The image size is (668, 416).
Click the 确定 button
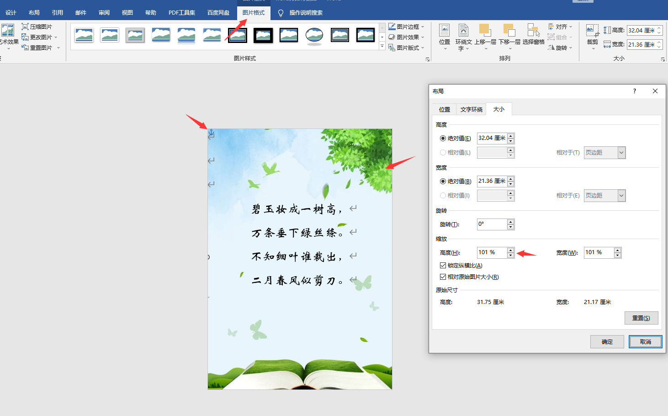(607, 342)
